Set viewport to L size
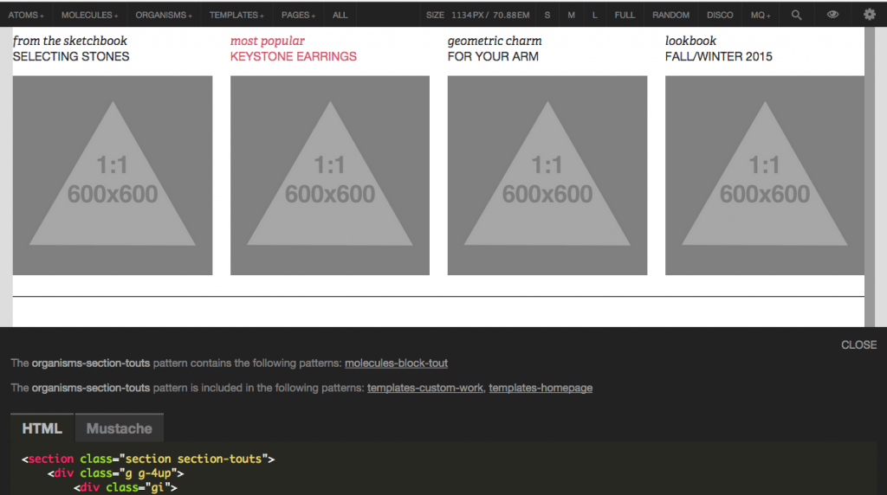Screen dimensions: 887x495 point(594,15)
